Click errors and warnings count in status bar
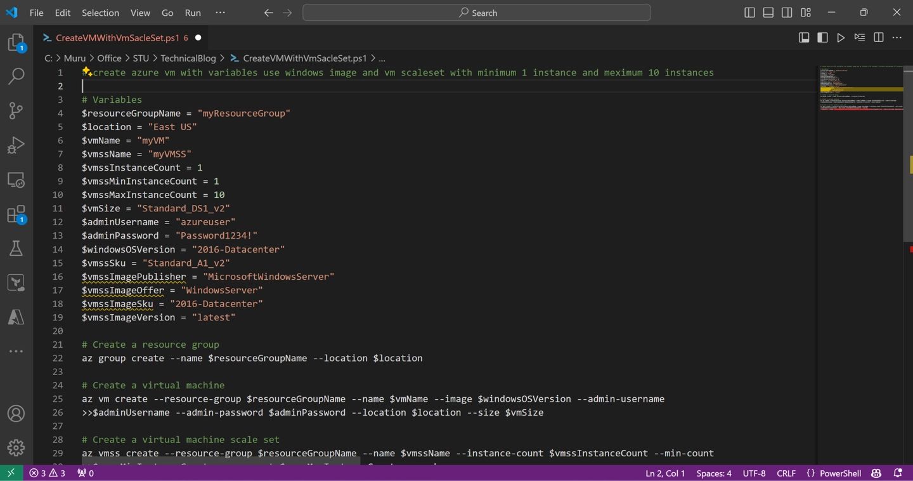The image size is (913, 481). point(48,473)
